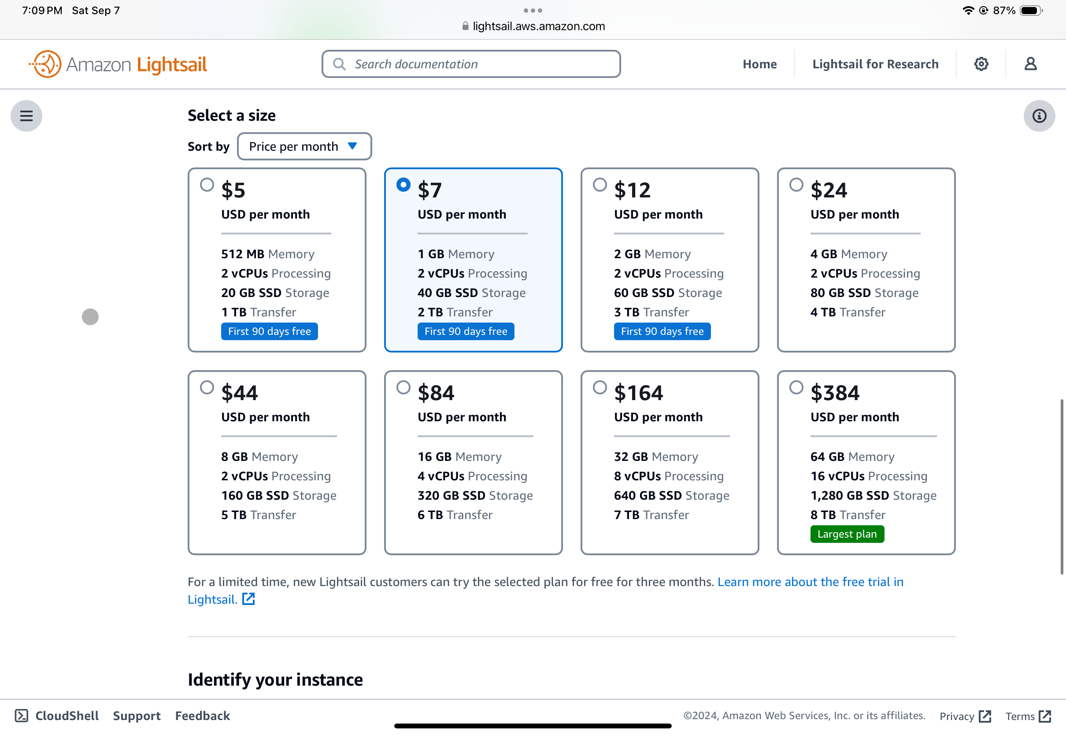Open CloudShell terminal icon
Image resolution: width=1066 pixels, height=735 pixels.
tap(21, 715)
